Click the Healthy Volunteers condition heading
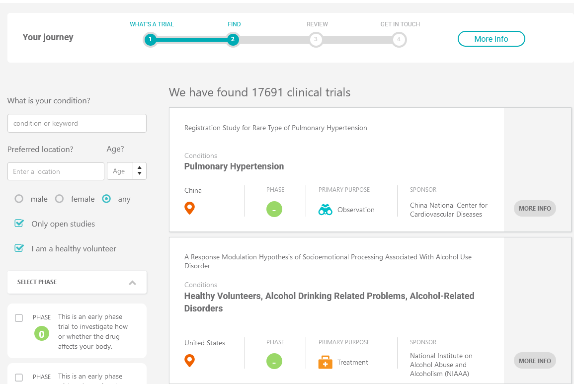 click(x=329, y=302)
